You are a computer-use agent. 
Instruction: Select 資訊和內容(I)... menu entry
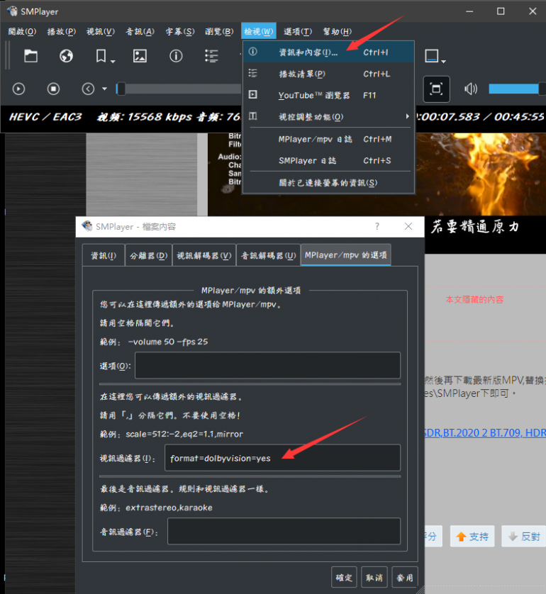pyautogui.click(x=328, y=52)
